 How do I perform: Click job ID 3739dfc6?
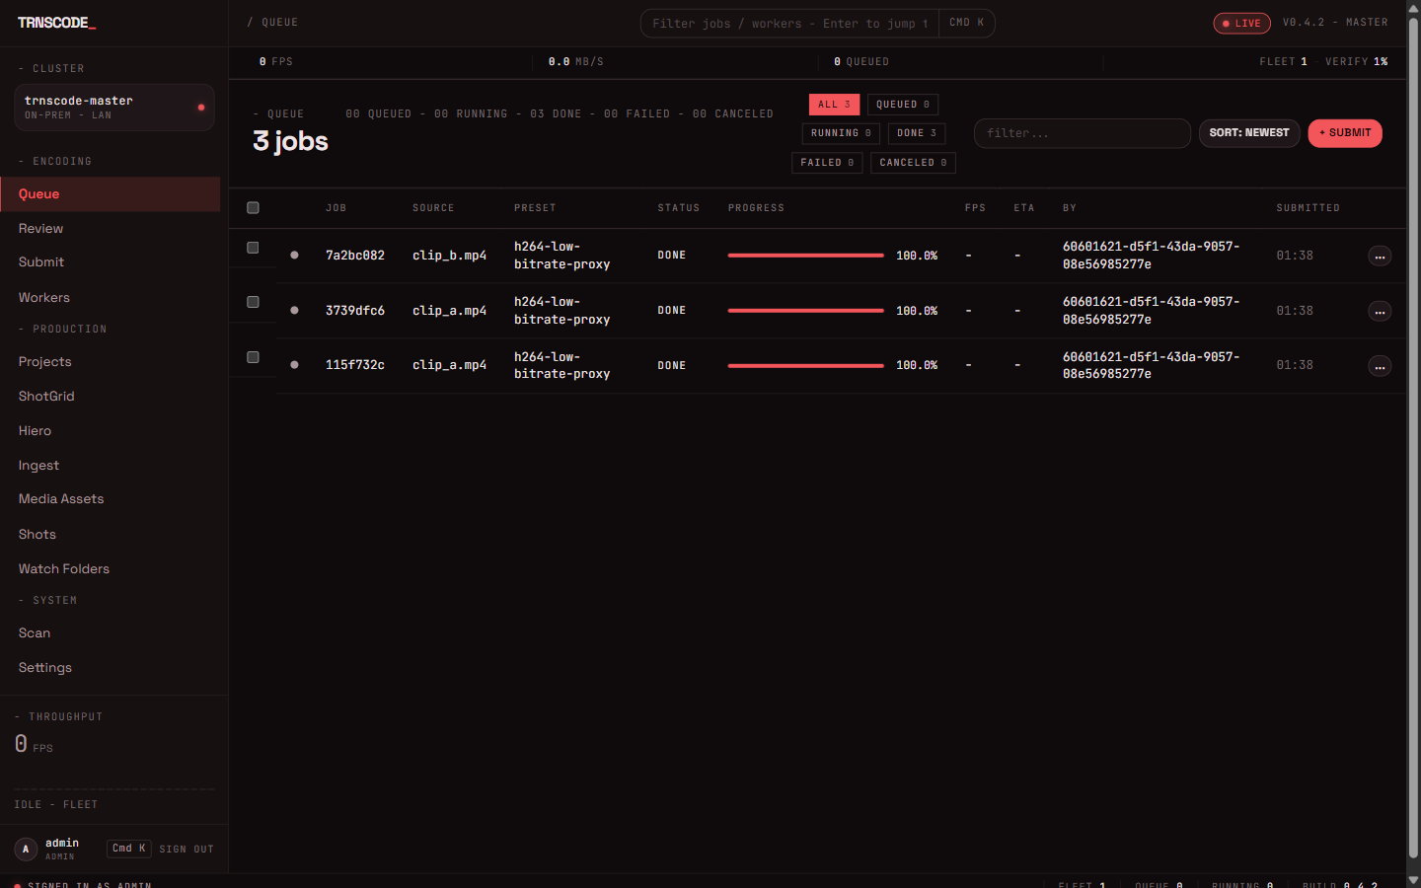355,311
